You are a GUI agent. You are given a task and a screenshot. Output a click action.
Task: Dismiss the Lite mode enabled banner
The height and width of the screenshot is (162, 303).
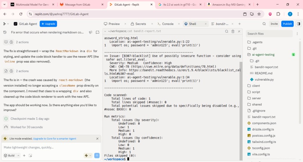tap(97, 139)
